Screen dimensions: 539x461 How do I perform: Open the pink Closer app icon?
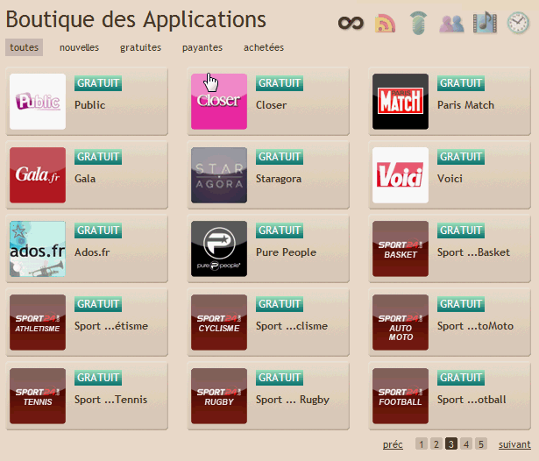[x=219, y=102]
